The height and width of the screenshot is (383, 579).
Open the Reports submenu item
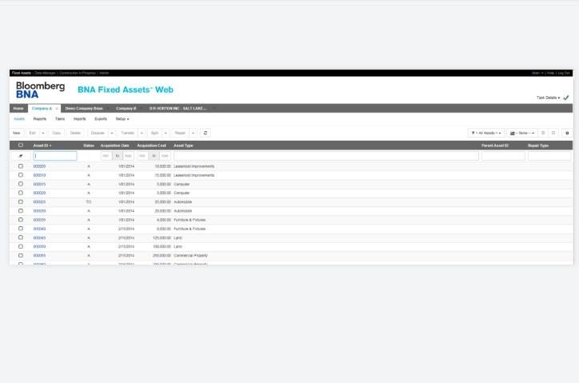pos(40,119)
